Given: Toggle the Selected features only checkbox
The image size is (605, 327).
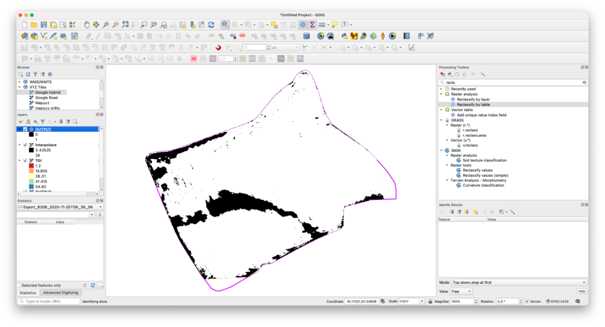Looking at the screenshot, I should 19,285.
